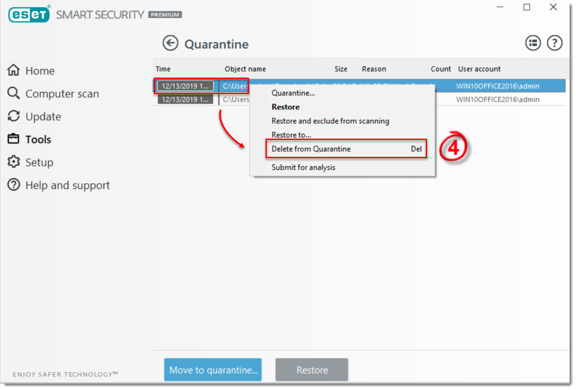Choose Quarantine... in the context menu

coord(293,93)
